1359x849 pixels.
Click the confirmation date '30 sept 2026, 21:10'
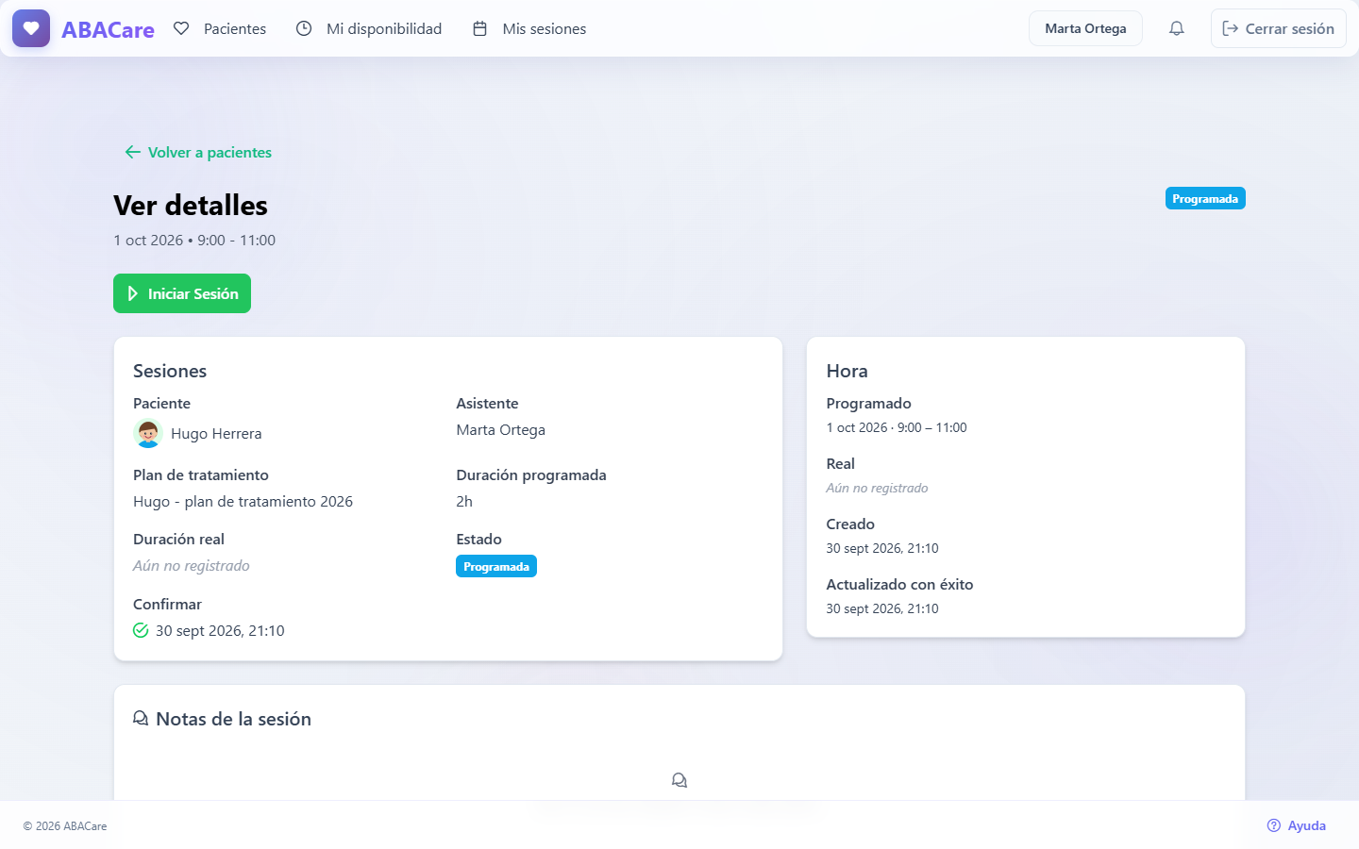[x=220, y=631]
